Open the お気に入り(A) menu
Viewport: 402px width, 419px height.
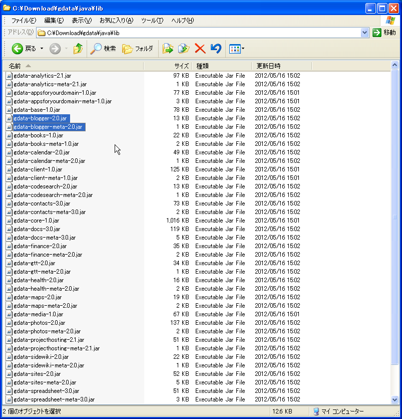click(x=116, y=21)
